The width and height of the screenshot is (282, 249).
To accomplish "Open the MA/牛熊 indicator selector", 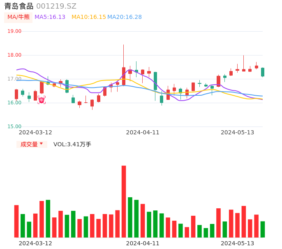I will coord(18,17).
